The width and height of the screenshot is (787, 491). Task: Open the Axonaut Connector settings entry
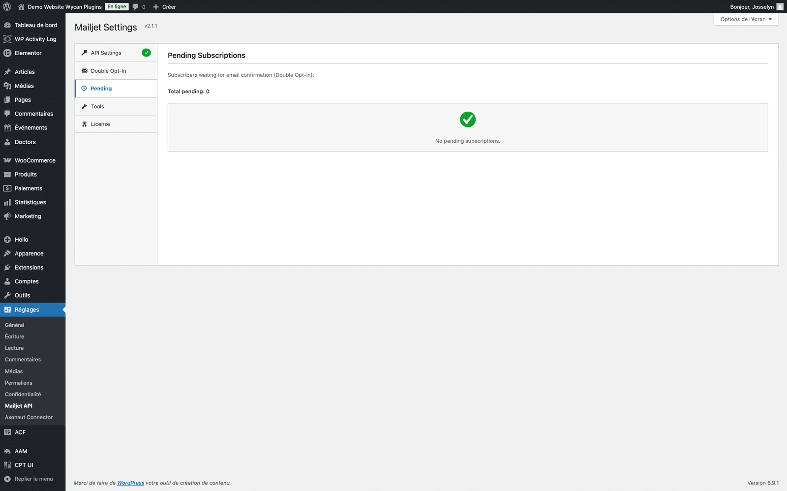28,417
